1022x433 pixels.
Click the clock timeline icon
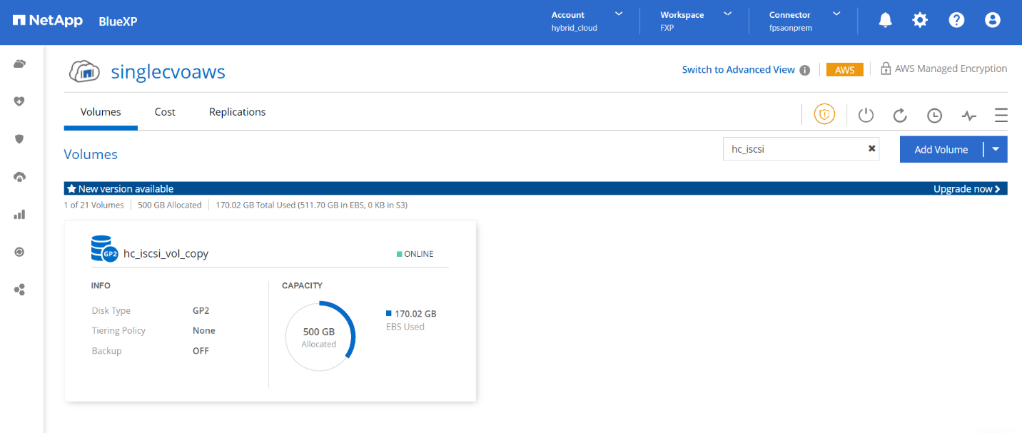[934, 115]
